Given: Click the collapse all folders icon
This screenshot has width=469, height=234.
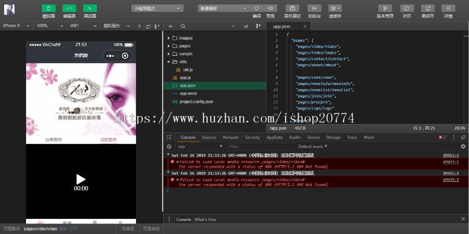Looking at the screenshot, I should coord(246,27).
